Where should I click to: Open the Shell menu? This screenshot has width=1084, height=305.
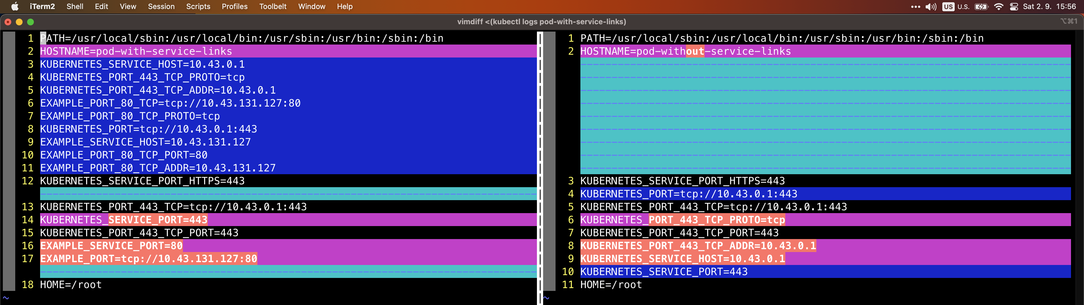pos(75,6)
